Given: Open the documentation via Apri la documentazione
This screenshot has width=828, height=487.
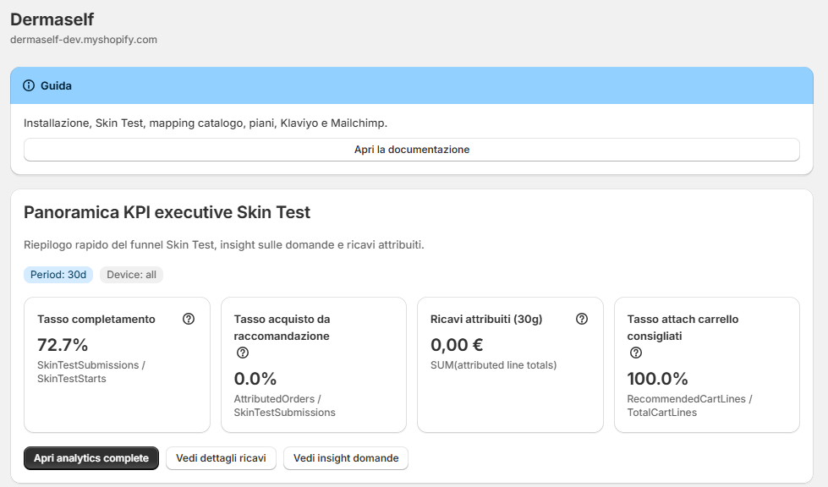Looking at the screenshot, I should click(x=412, y=150).
